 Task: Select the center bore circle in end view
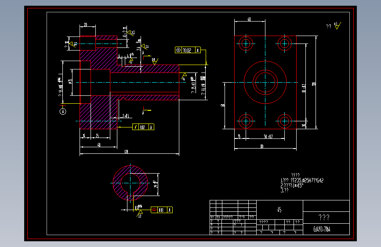click(265, 82)
